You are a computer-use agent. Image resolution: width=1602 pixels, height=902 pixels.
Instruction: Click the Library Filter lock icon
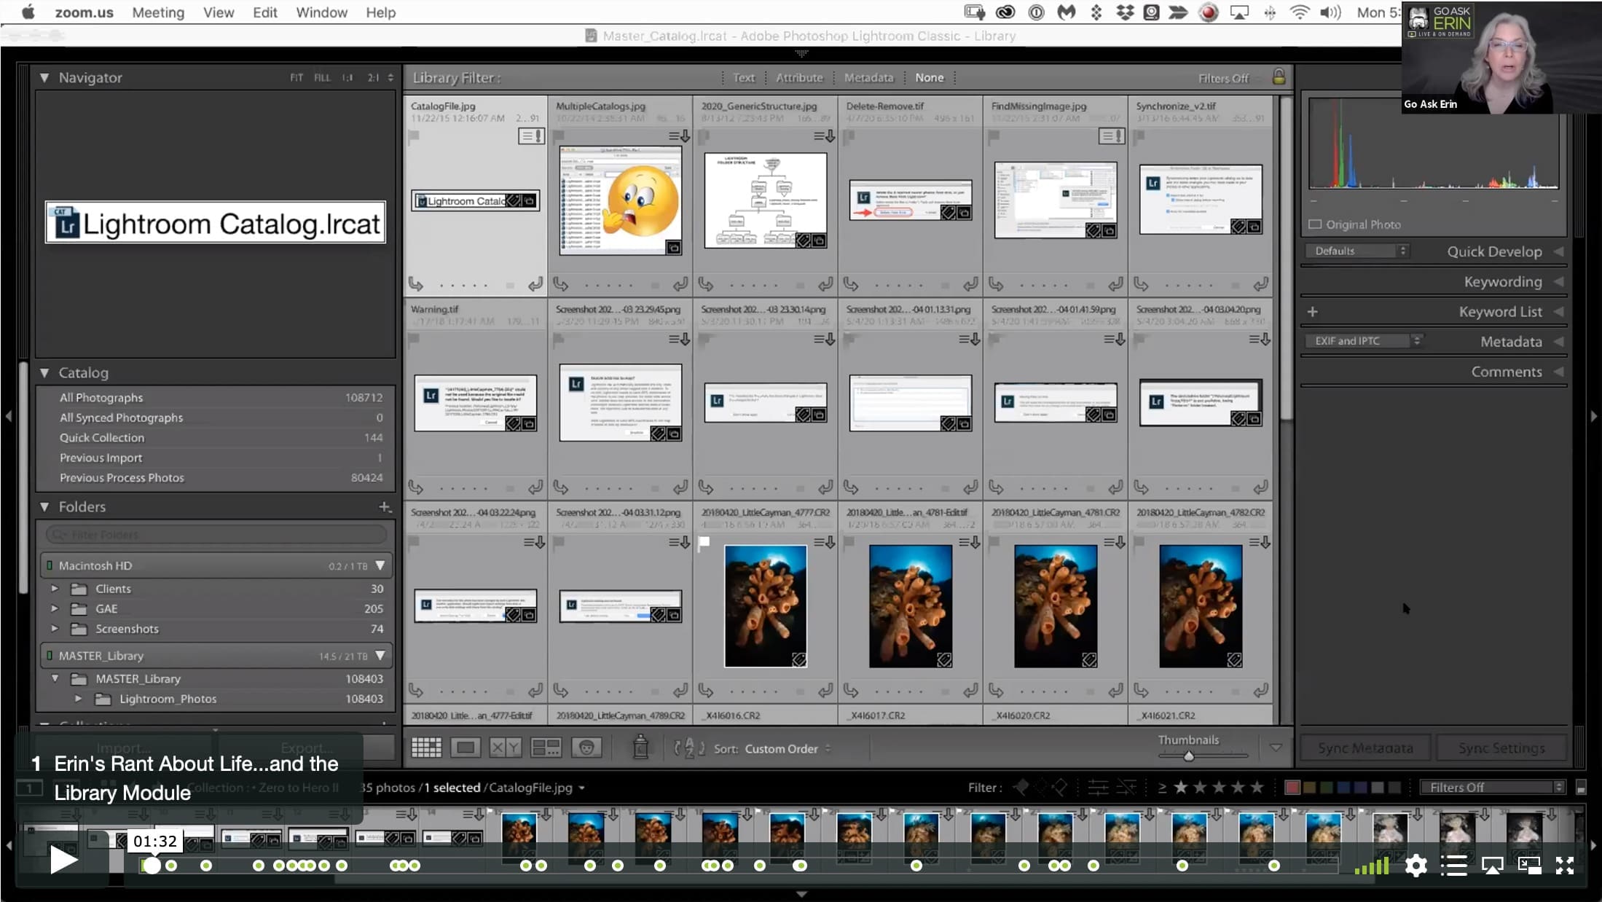pyautogui.click(x=1279, y=77)
